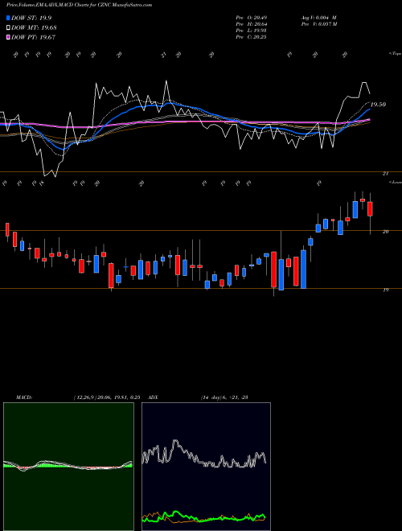Screen dimensions: 402x531
Task: Open the green MACD indicator chart
Action: click(x=68, y=467)
